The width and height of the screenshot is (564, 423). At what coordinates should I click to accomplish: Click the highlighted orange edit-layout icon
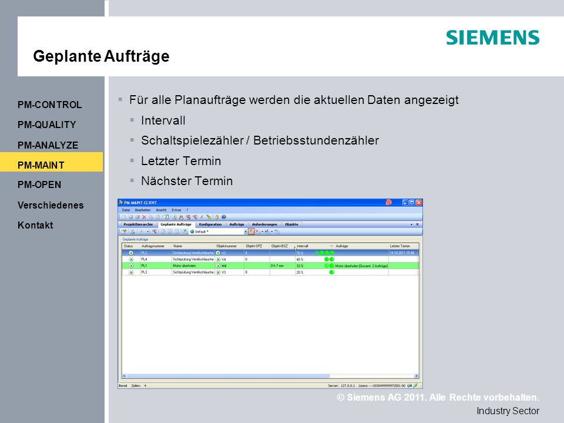coord(251,231)
